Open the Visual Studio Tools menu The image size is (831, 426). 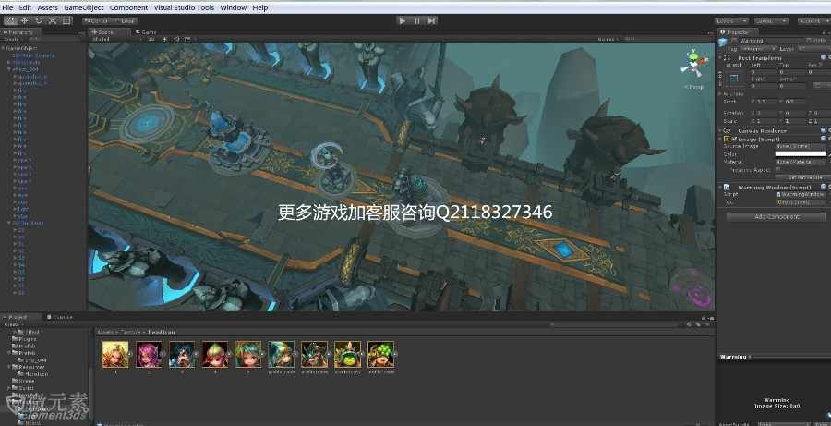click(184, 8)
